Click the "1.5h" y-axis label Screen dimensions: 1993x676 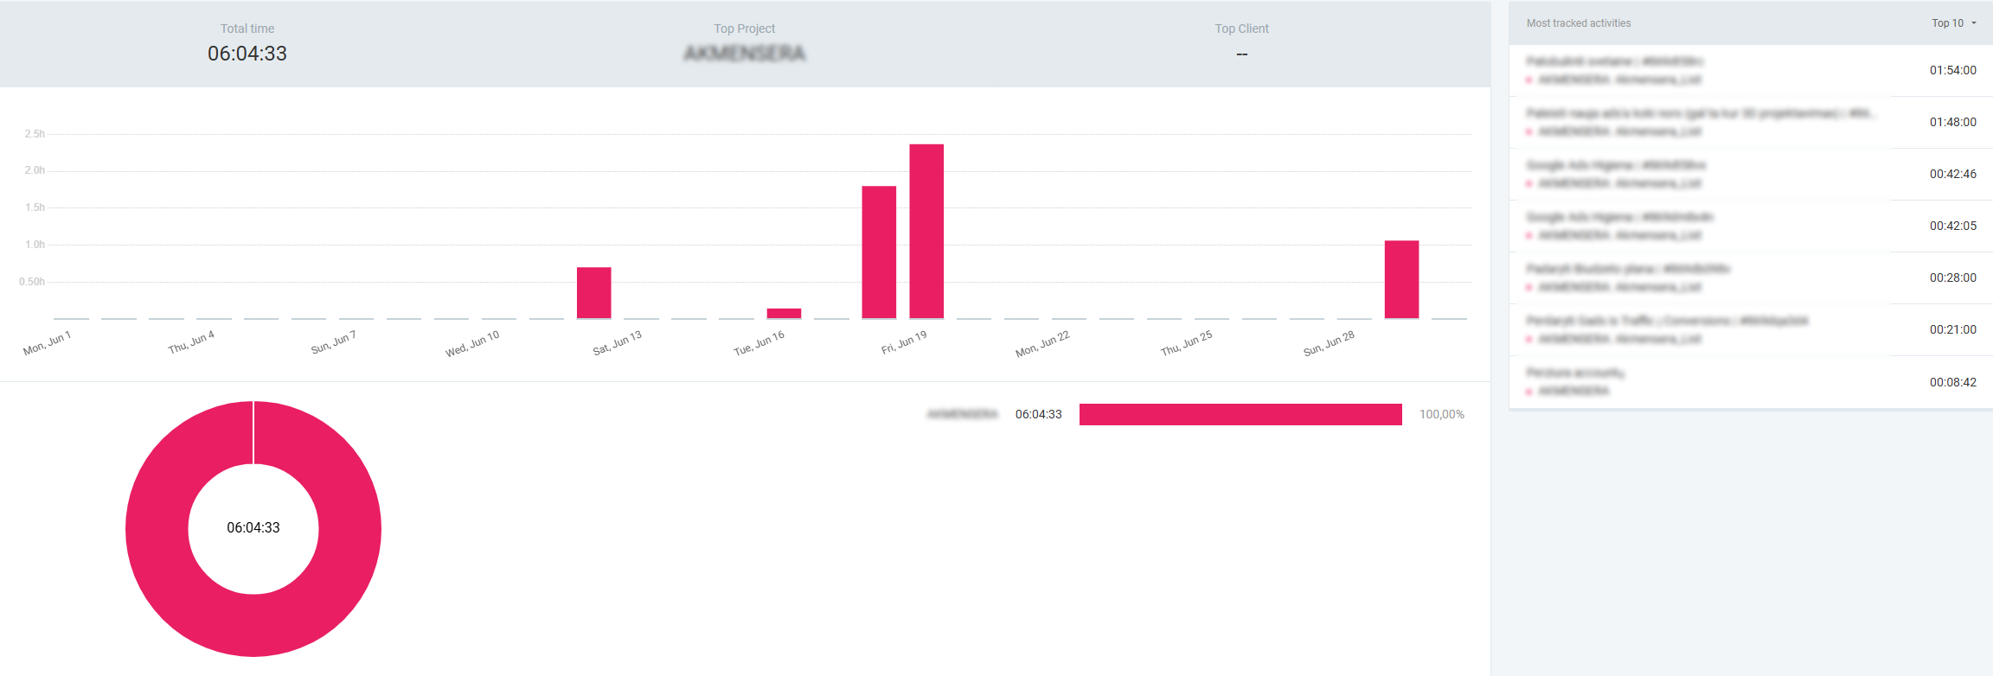point(35,207)
